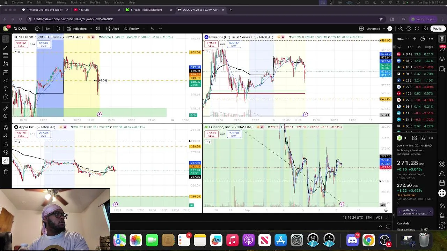Toggle magnet mode
447x251 pixels.
[x=6, y=127]
